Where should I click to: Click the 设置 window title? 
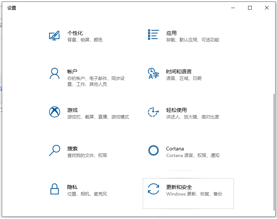point(12,8)
